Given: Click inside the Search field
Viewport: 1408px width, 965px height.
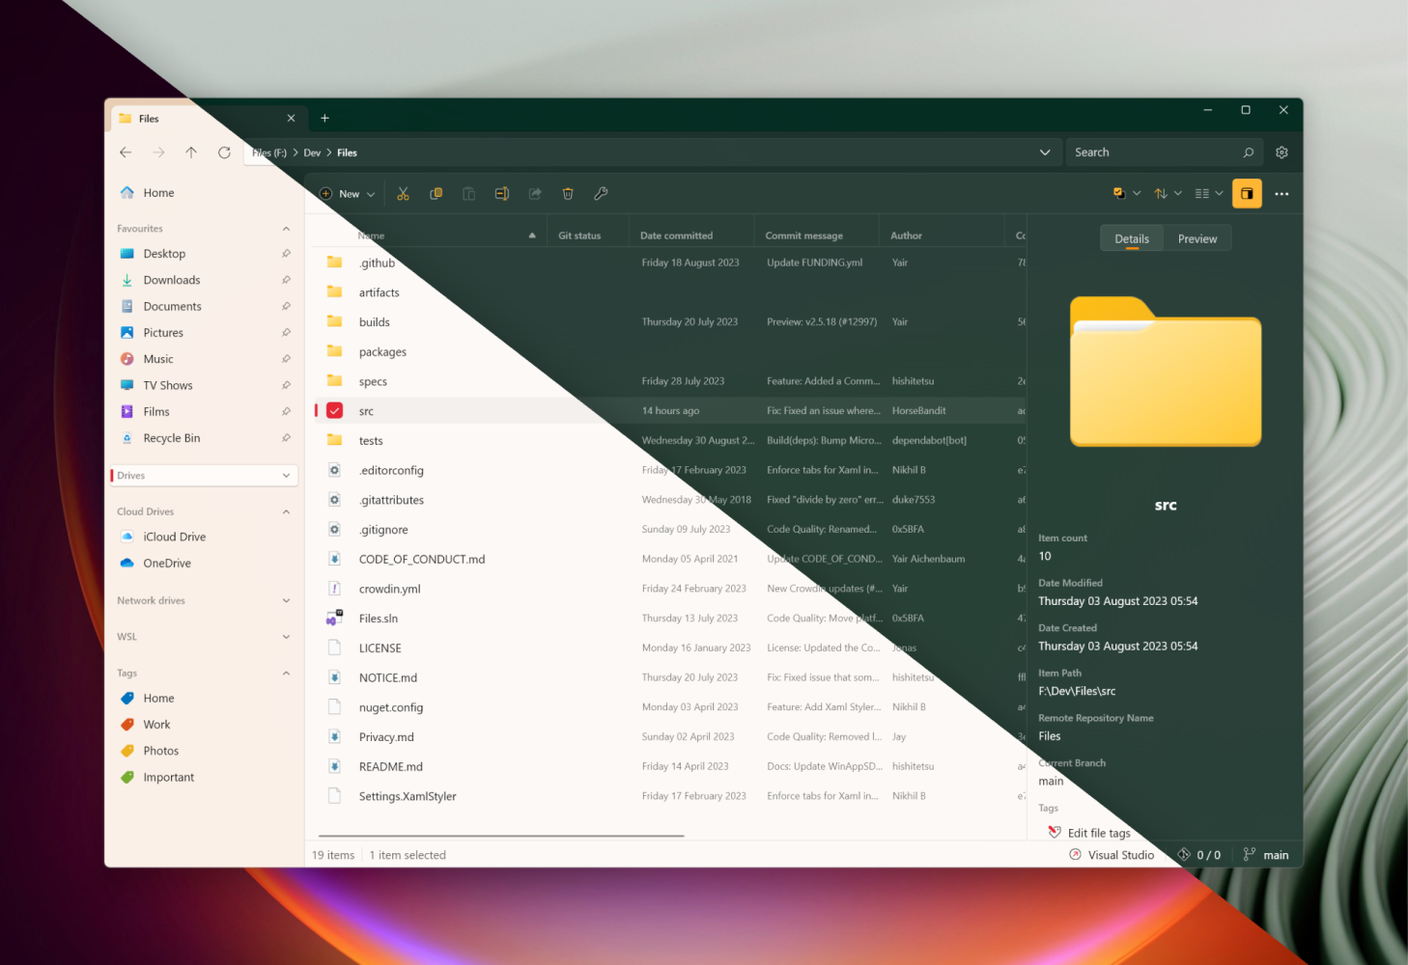Looking at the screenshot, I should click(1149, 152).
